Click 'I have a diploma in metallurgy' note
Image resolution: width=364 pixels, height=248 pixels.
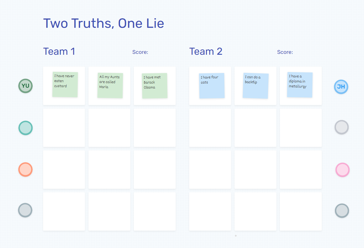tap(300, 85)
